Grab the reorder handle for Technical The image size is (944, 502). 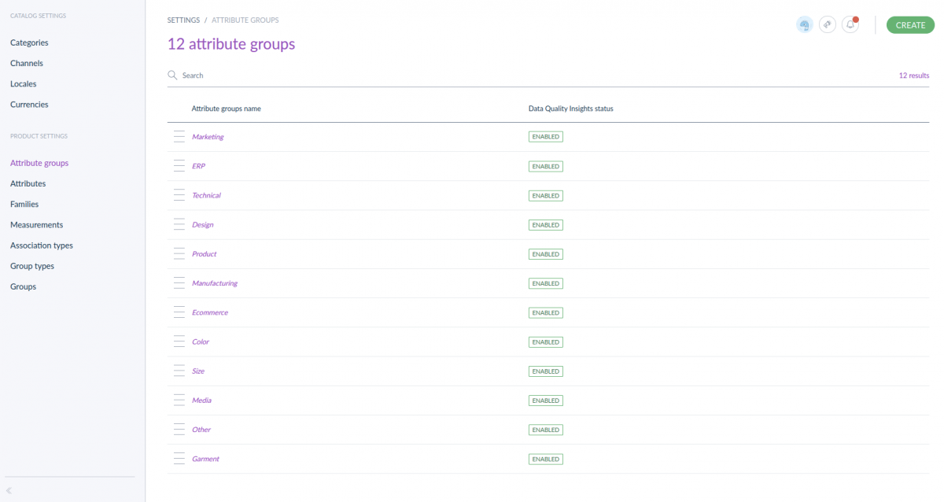pos(179,195)
